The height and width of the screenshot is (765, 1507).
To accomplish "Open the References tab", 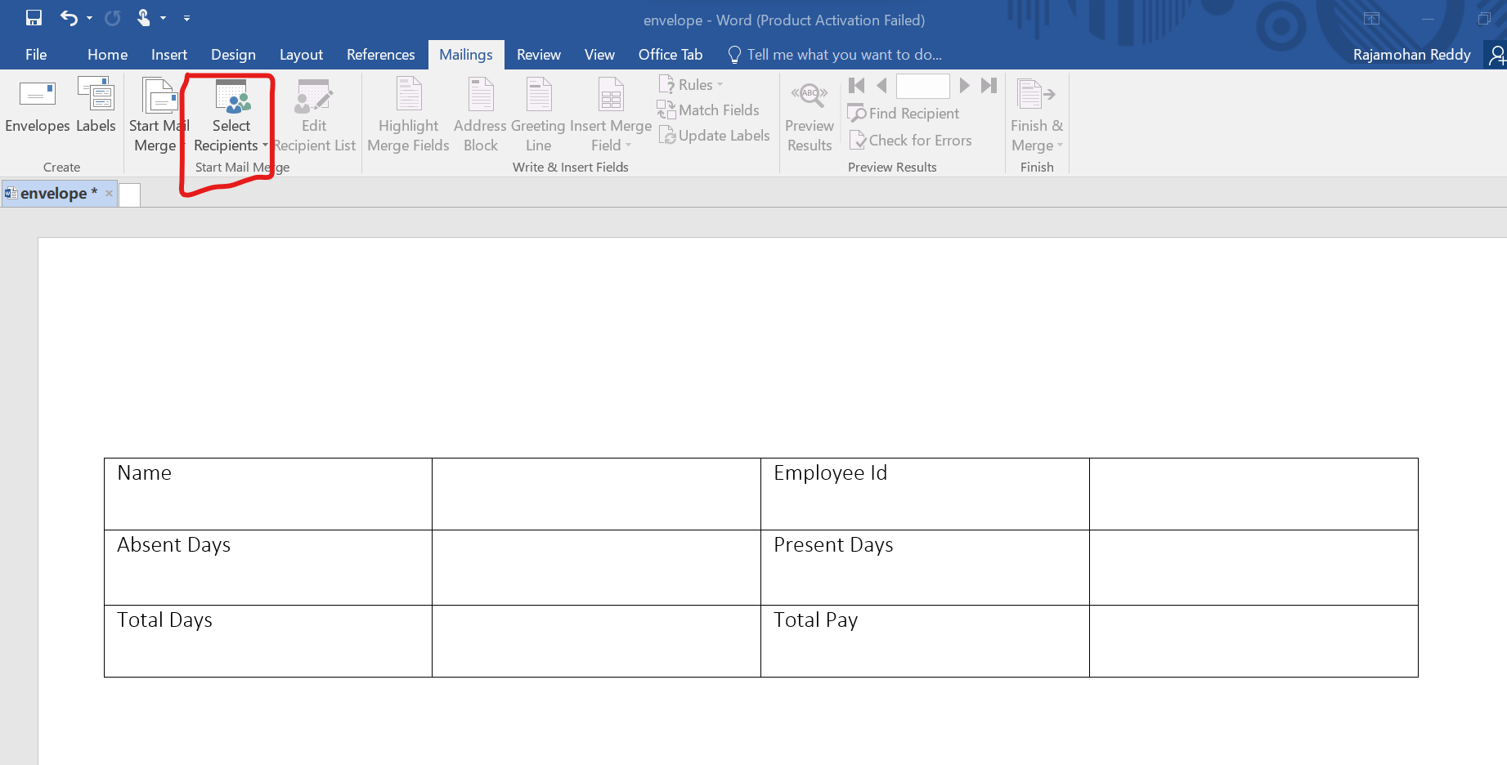I will coord(380,55).
